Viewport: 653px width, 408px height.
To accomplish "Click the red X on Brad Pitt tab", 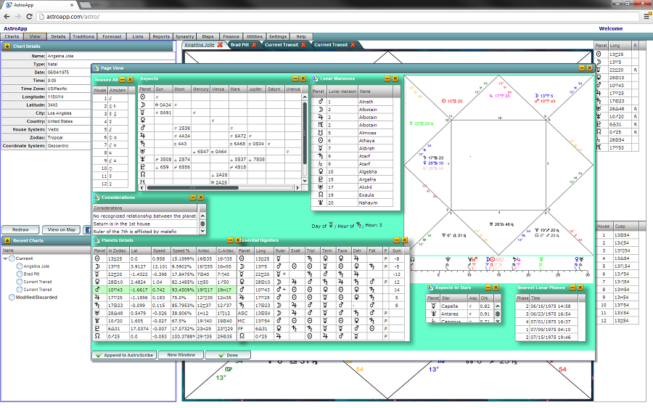I will click(x=255, y=44).
